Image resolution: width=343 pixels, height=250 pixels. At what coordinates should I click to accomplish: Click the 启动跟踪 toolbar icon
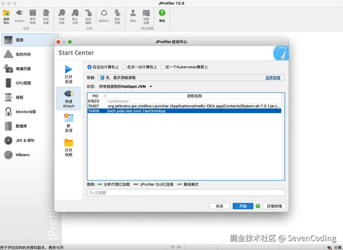pos(88,17)
